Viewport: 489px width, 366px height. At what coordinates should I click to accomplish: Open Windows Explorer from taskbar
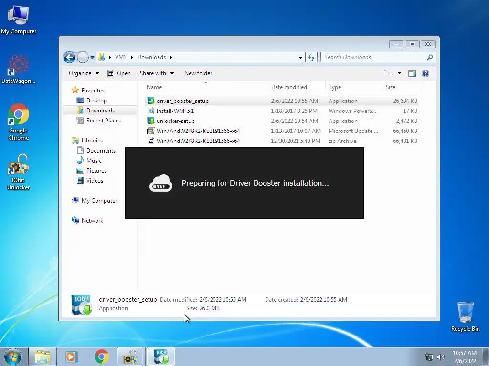point(43,356)
